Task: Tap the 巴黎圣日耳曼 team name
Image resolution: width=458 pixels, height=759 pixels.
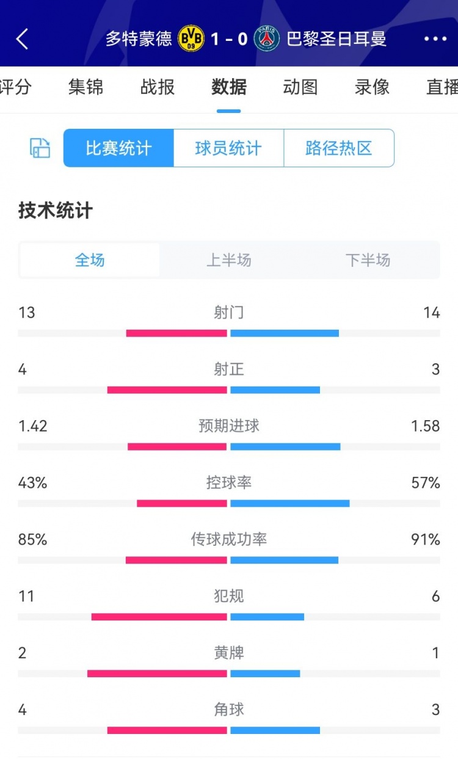Action: pos(336,38)
